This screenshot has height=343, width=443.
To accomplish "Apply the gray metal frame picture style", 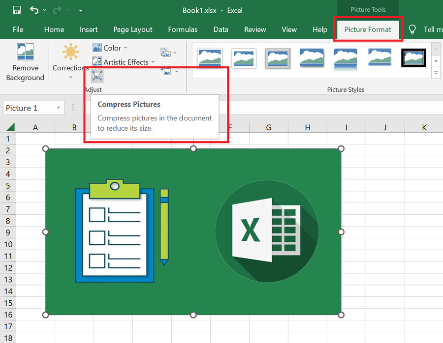I will click(x=278, y=58).
